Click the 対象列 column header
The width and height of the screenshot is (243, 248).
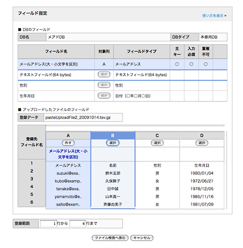tap(104, 51)
